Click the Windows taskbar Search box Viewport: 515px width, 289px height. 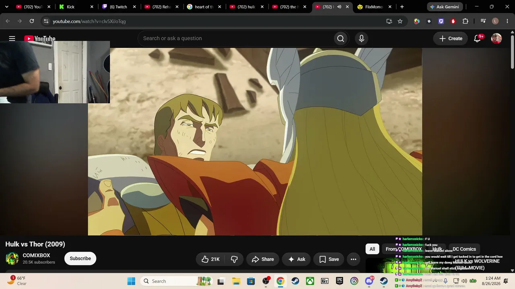(176, 281)
